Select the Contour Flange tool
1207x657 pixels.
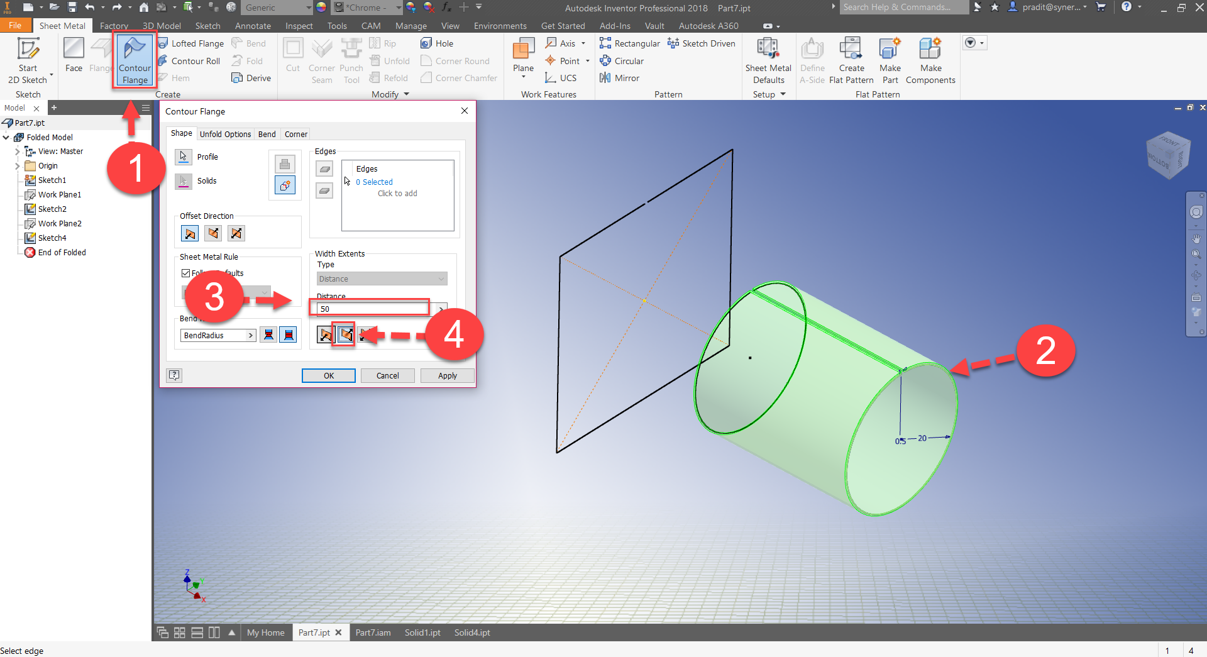134,60
